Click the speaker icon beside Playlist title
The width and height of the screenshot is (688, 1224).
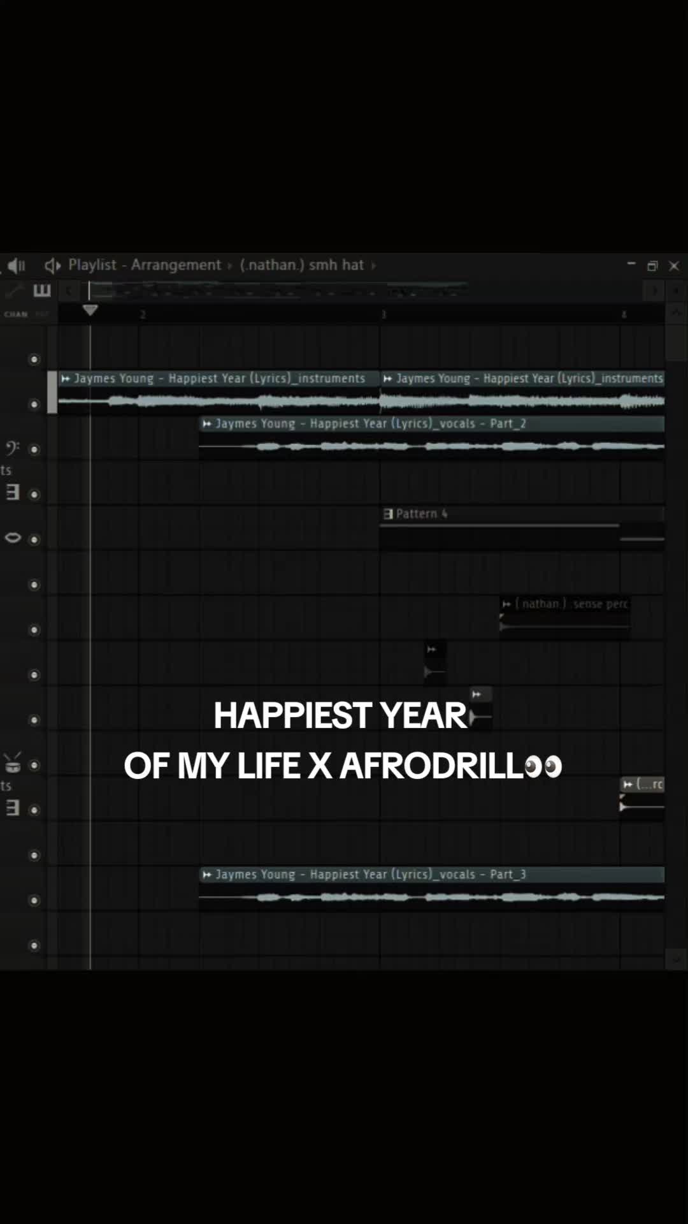pos(52,265)
